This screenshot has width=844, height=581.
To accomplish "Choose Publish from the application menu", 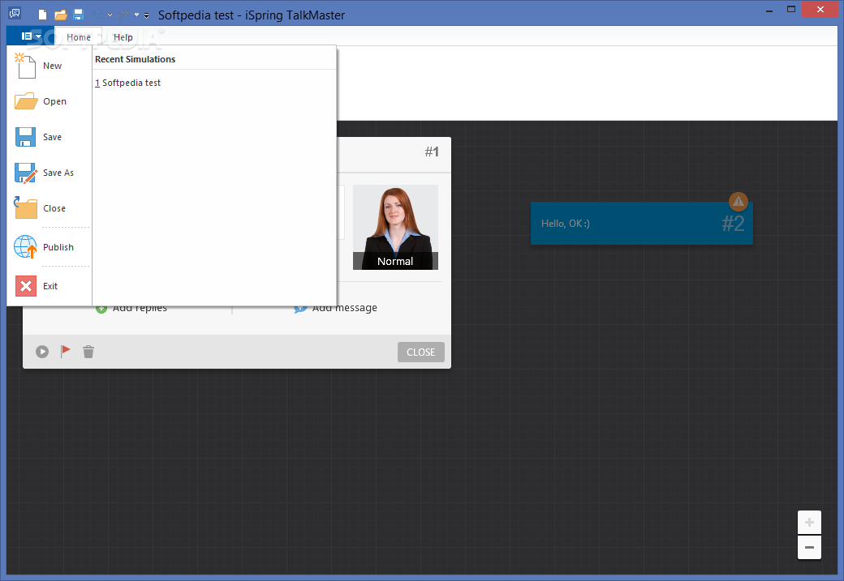I will [50, 246].
